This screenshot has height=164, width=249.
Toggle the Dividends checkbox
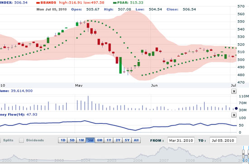click(21, 140)
